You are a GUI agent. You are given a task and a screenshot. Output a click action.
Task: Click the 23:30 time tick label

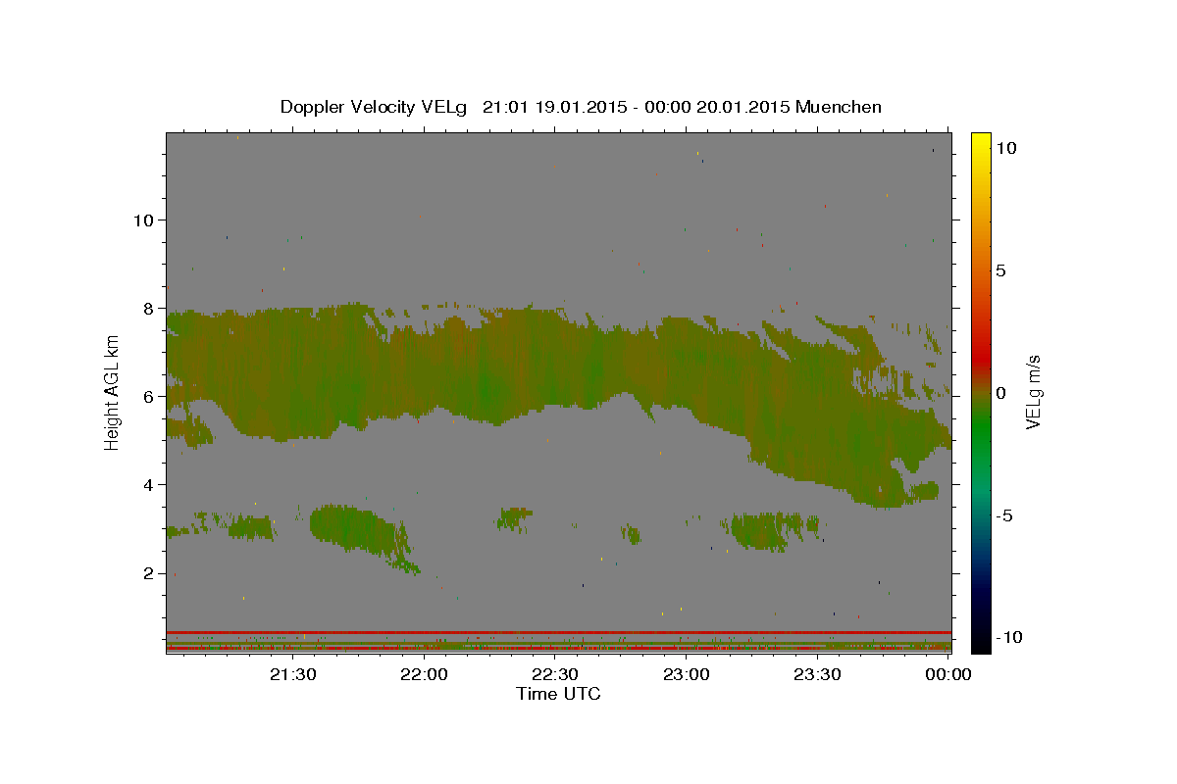pos(817,674)
